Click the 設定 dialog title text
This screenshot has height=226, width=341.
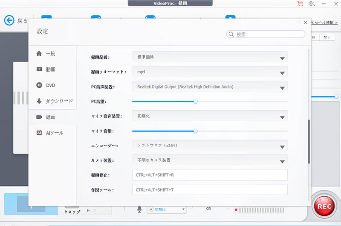pos(42,31)
